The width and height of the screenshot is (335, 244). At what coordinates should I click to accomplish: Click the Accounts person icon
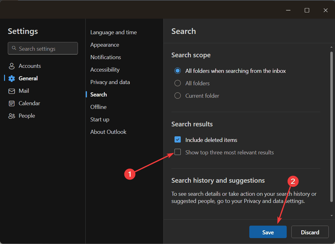[x=12, y=66]
